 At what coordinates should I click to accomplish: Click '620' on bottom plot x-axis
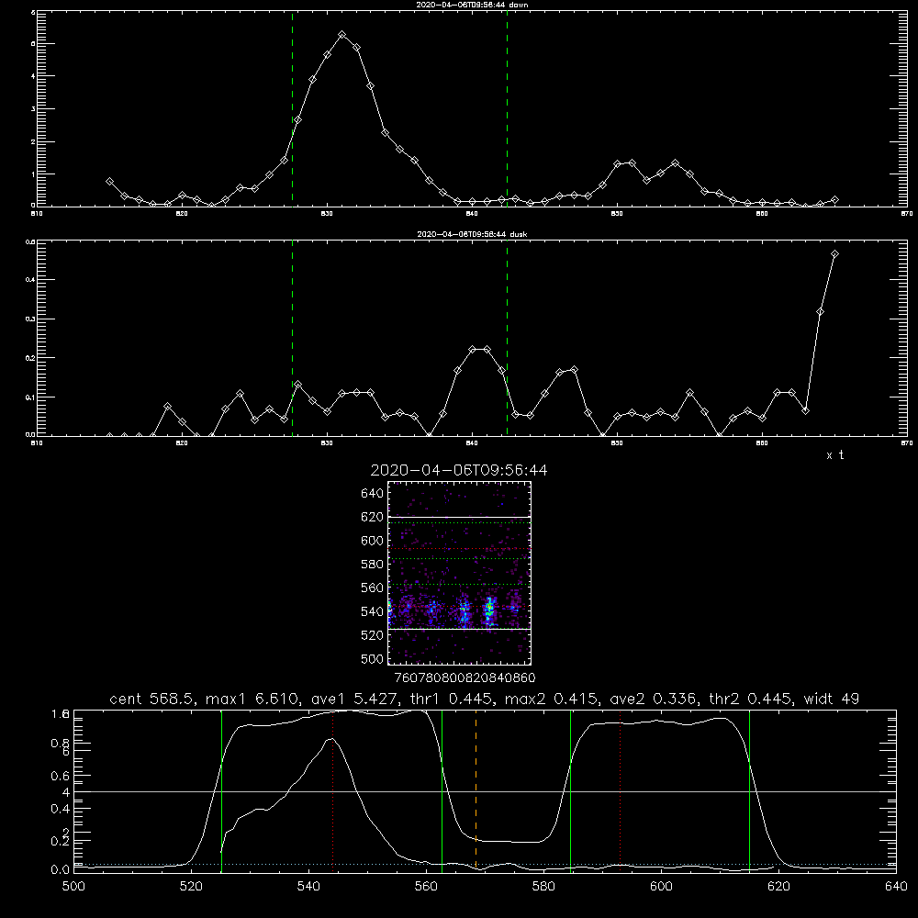coord(779,886)
